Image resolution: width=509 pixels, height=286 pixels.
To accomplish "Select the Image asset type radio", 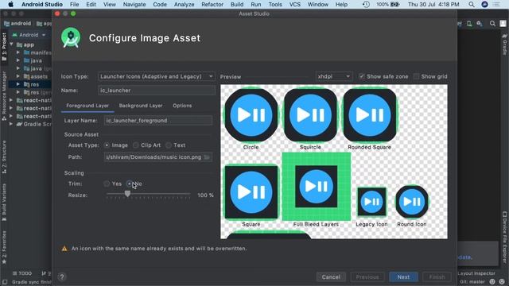I will [x=107, y=145].
